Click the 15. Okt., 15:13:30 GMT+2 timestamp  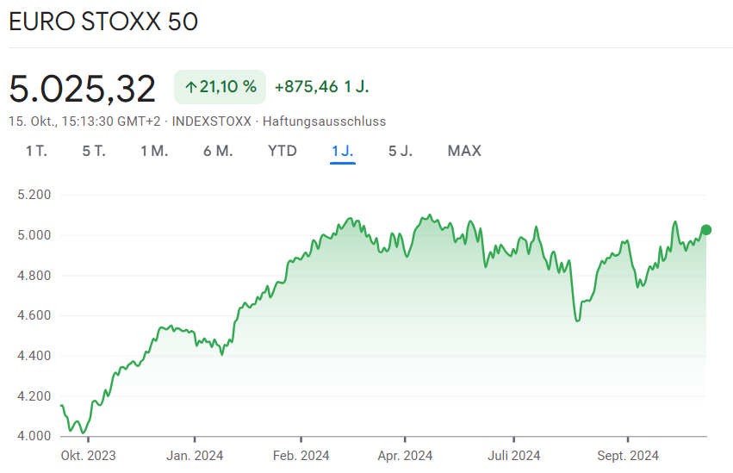[x=84, y=121]
